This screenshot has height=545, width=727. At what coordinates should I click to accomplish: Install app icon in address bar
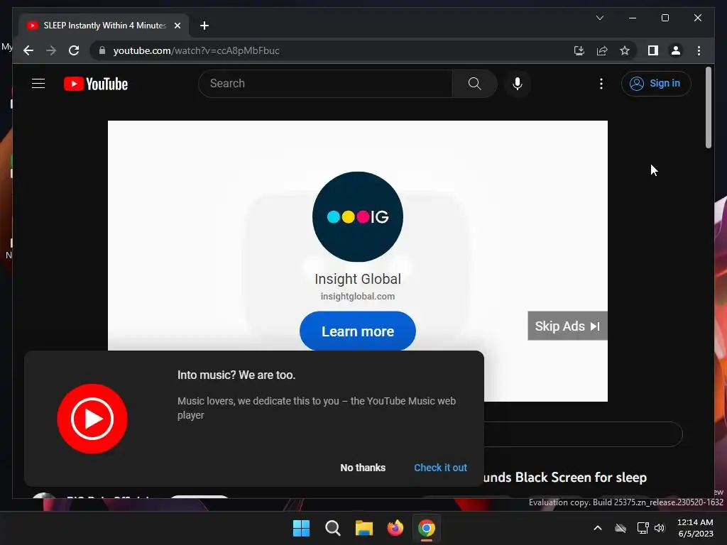pyautogui.click(x=579, y=50)
